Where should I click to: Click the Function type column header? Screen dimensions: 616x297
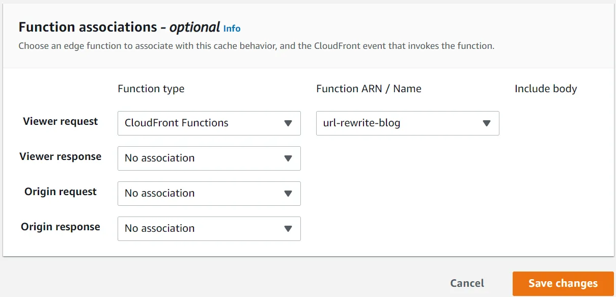[151, 89]
